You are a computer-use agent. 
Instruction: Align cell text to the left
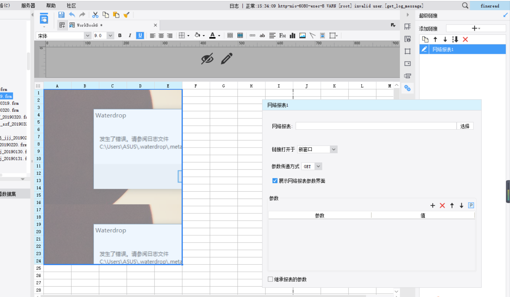pyautogui.click(x=152, y=36)
